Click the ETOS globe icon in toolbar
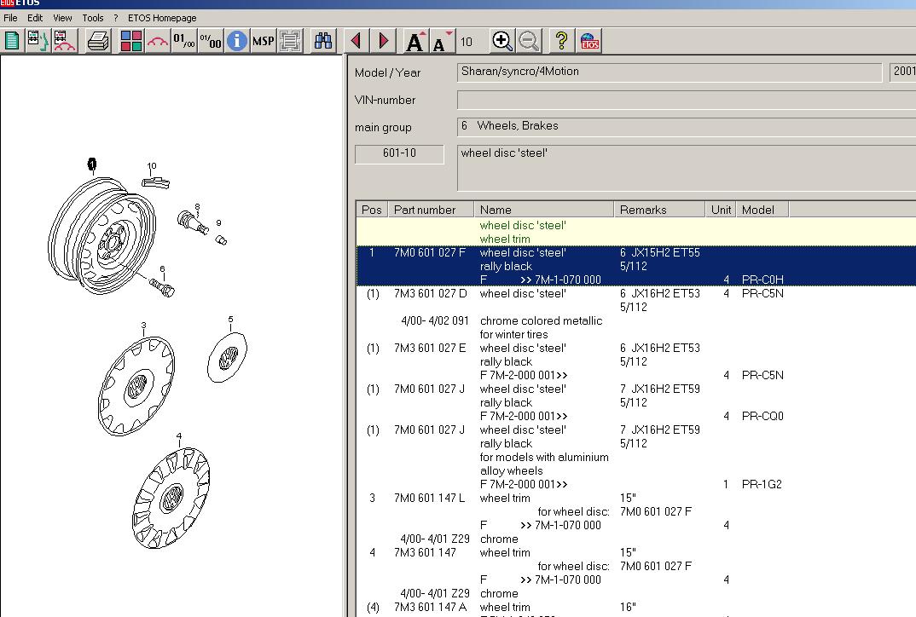This screenshot has width=916, height=617. tap(588, 41)
